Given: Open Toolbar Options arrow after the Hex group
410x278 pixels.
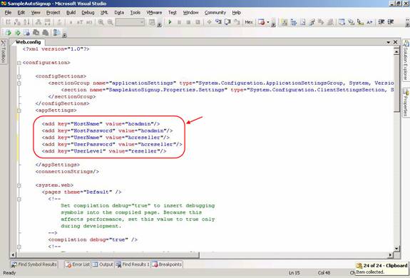Looking at the screenshot, I should coord(274,24).
